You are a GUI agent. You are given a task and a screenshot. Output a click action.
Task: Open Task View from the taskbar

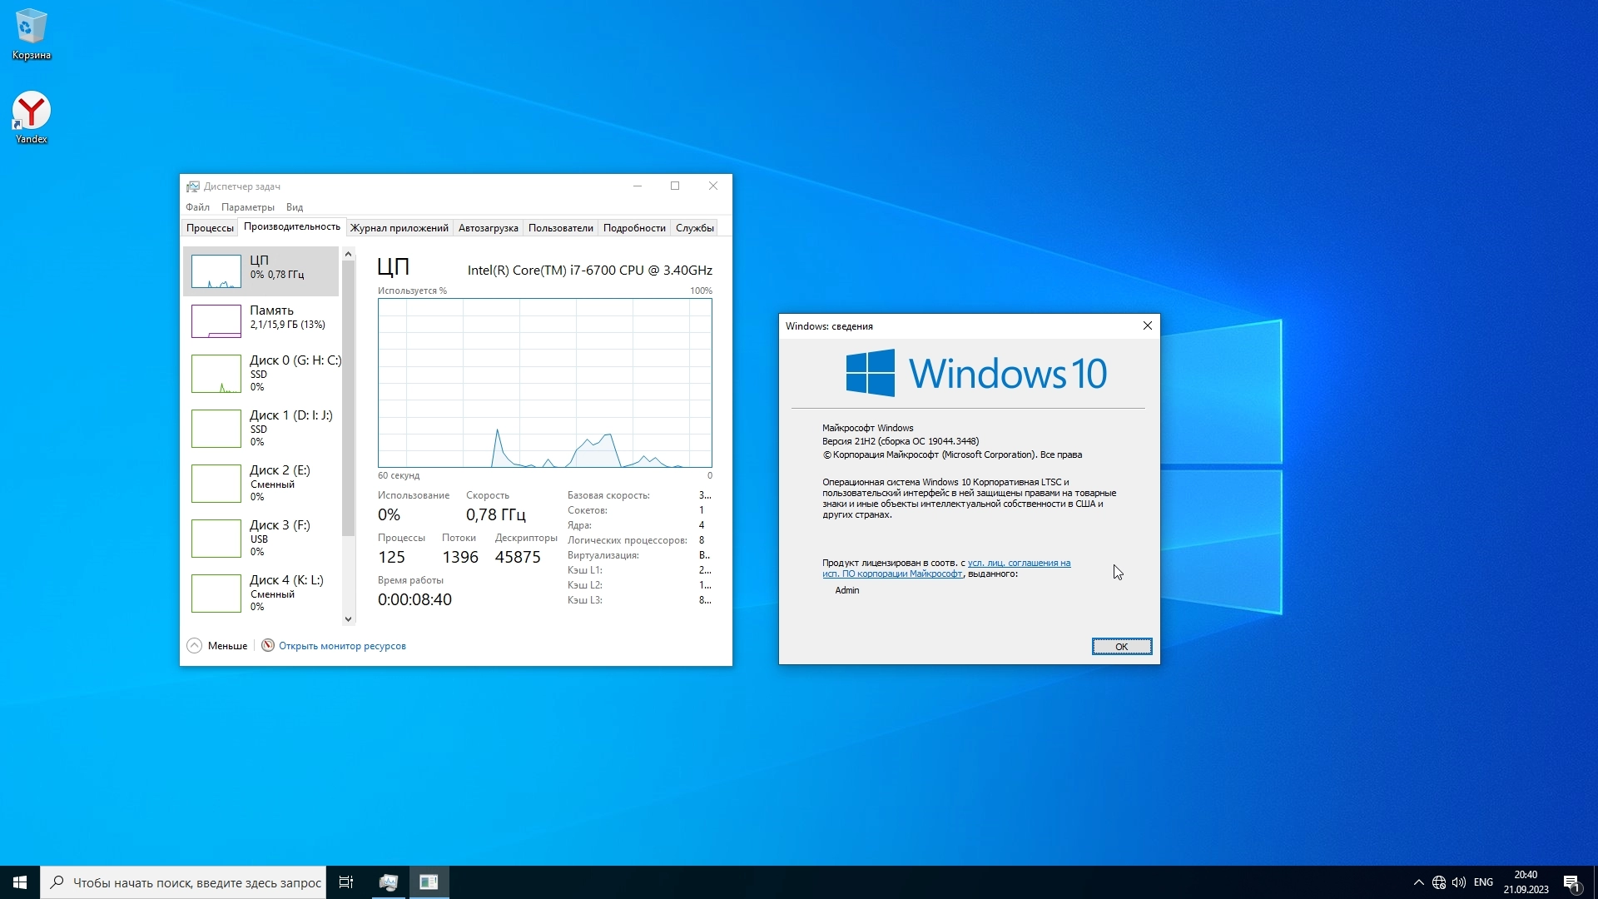click(346, 882)
